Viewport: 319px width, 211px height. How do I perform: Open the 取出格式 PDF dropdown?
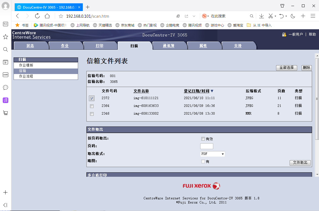click(x=212, y=154)
